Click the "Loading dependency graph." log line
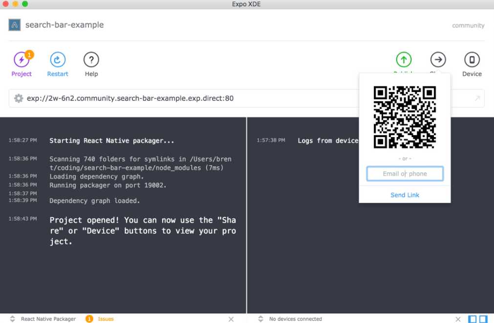494x323 pixels. click(96, 177)
